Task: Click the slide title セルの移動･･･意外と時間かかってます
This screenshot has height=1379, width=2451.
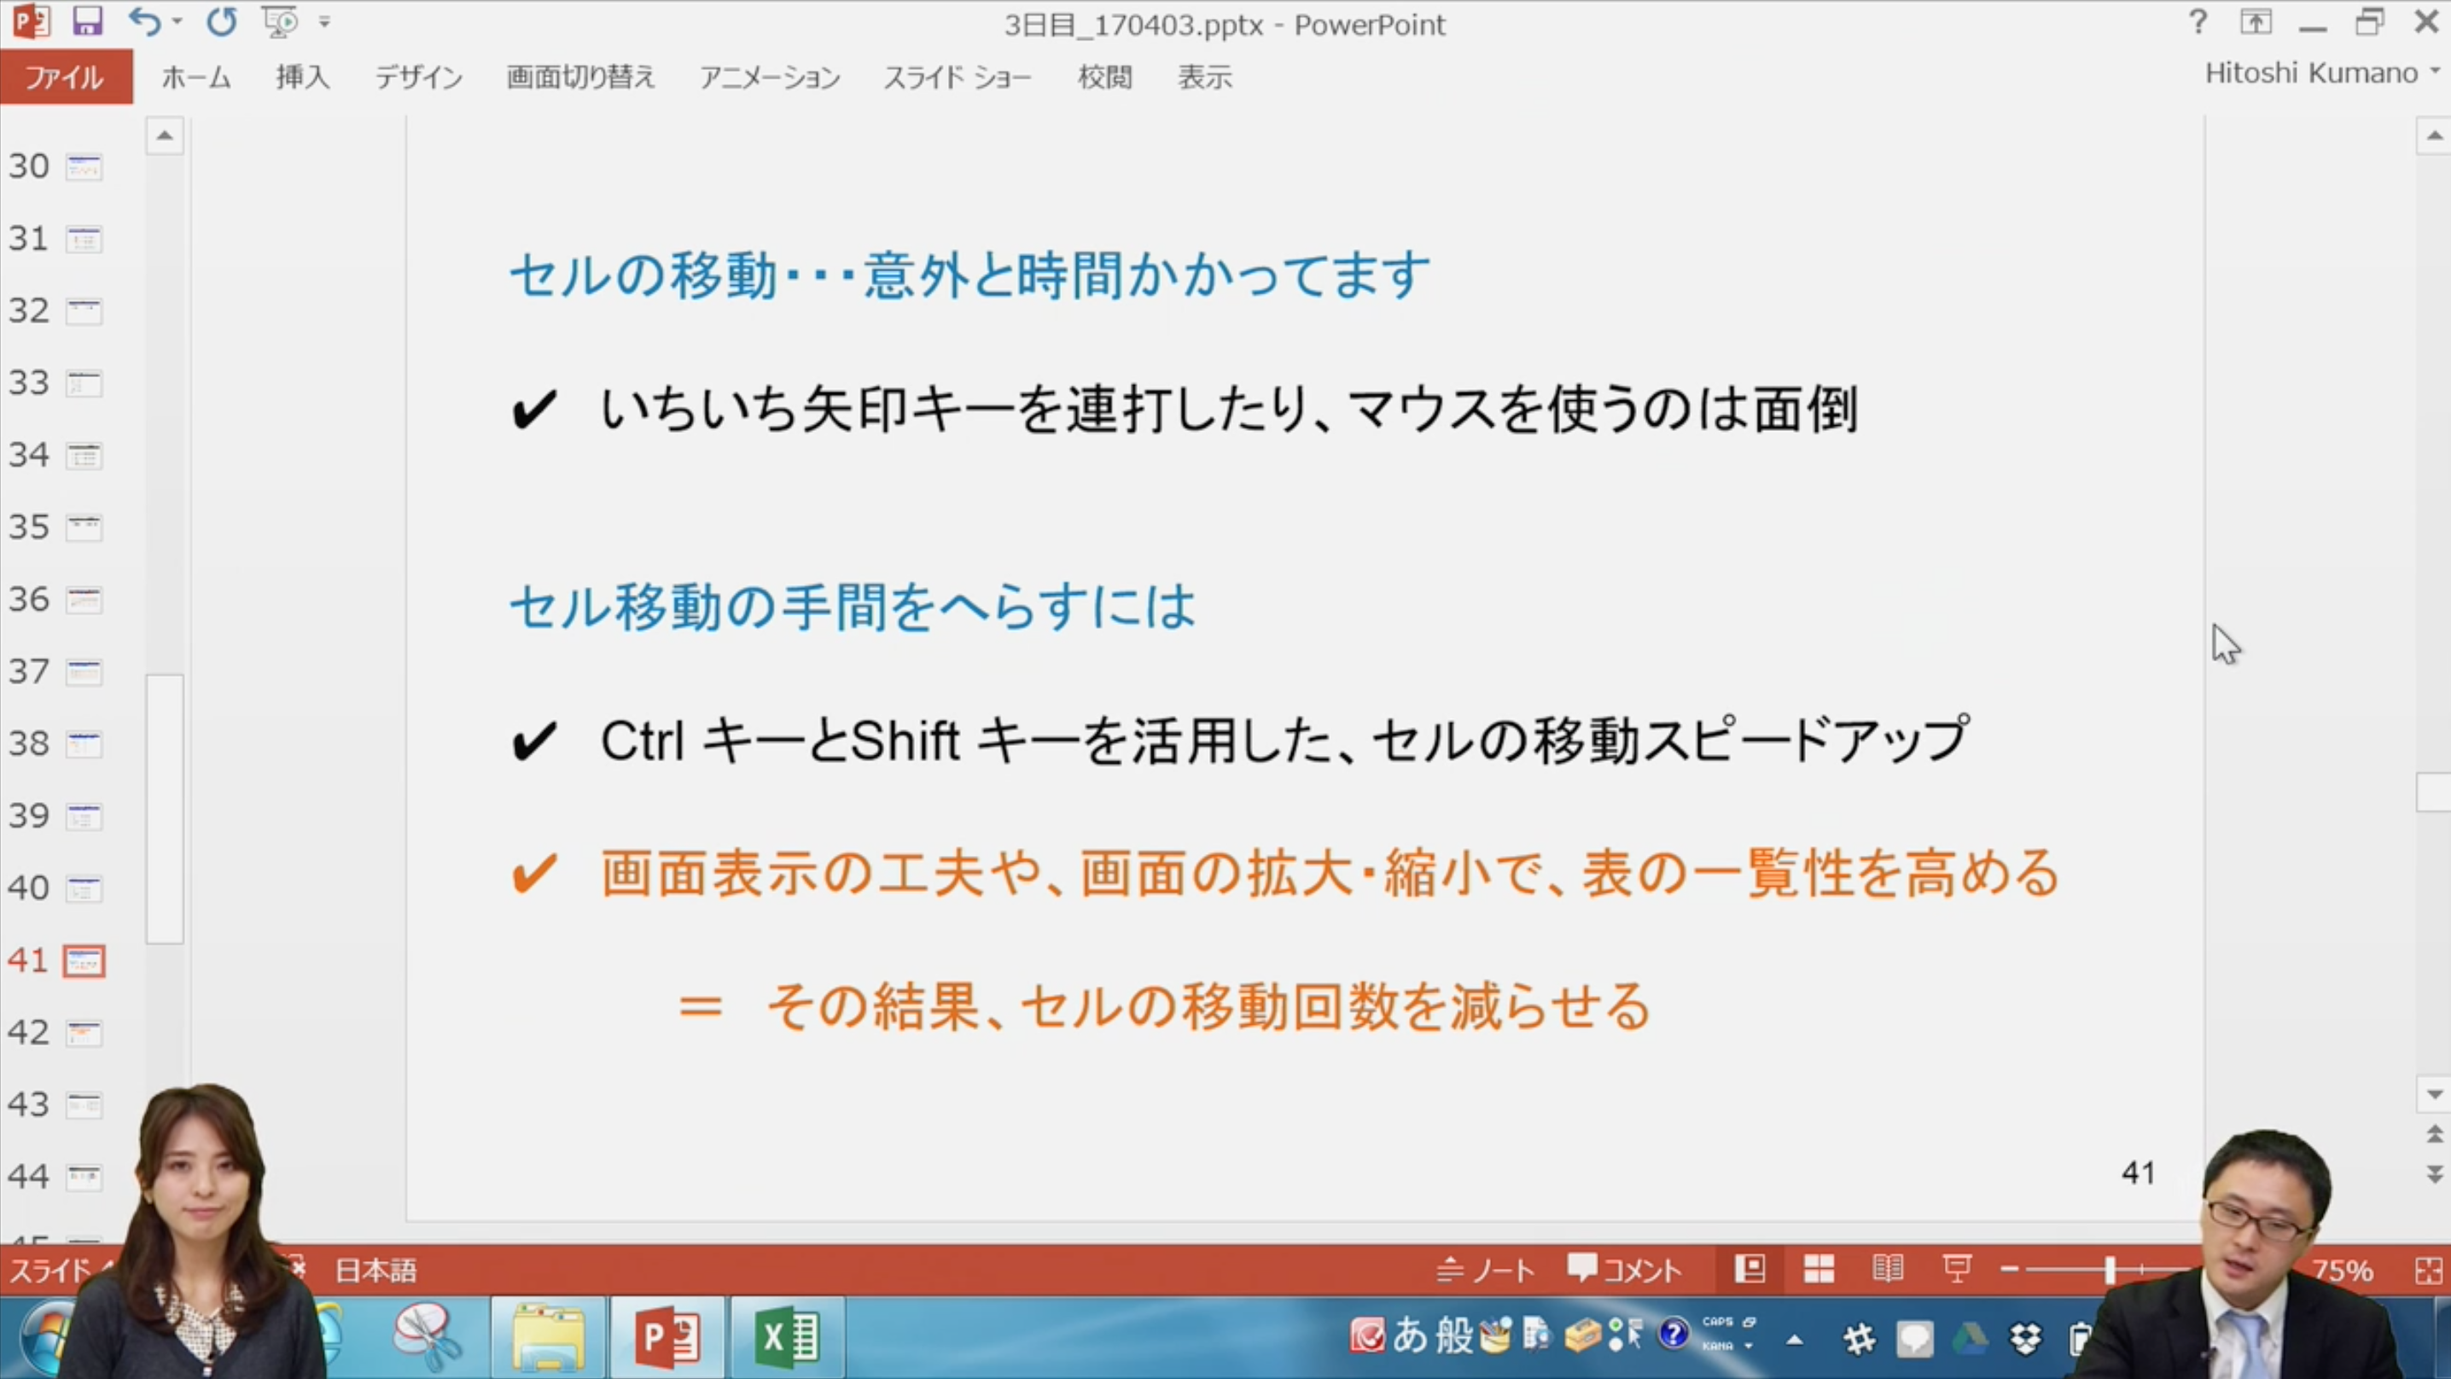Action: pyautogui.click(x=969, y=277)
